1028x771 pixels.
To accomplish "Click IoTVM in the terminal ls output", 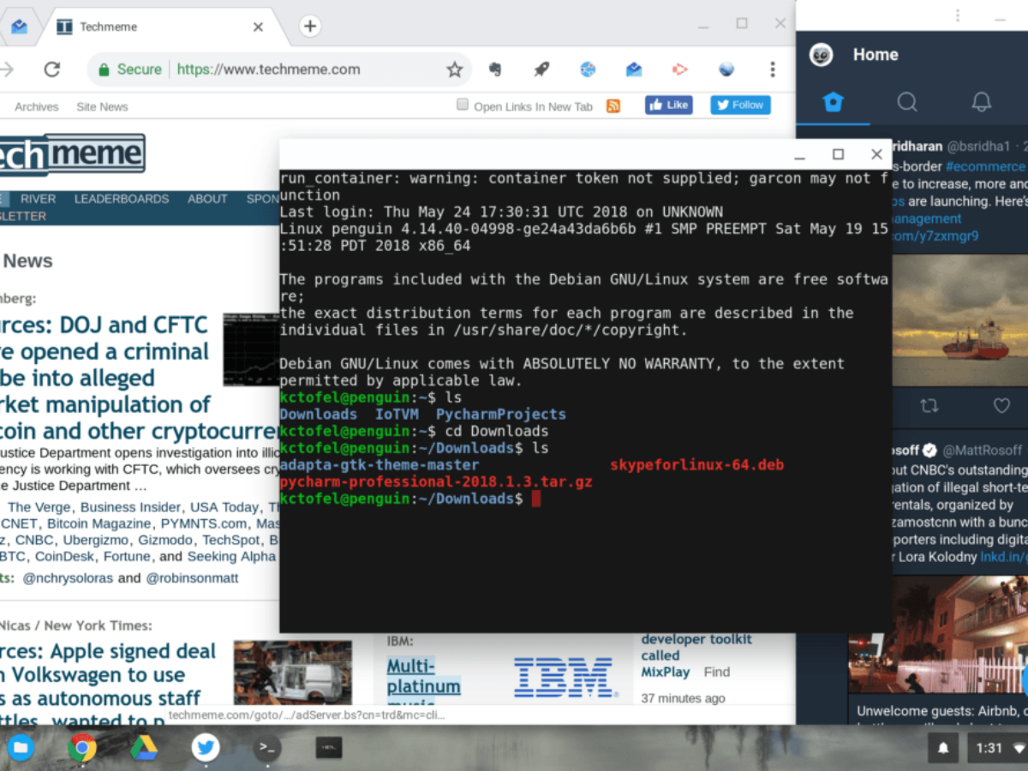I will coord(397,415).
